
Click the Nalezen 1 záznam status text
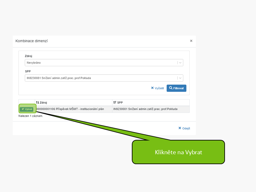pos(31,116)
